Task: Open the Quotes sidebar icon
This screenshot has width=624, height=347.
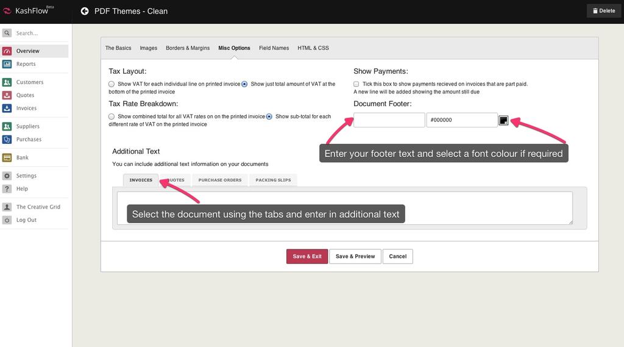Action: tap(7, 95)
